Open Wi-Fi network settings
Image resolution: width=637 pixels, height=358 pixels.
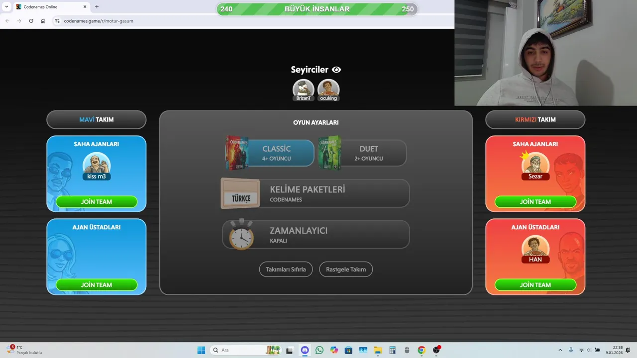click(x=581, y=350)
